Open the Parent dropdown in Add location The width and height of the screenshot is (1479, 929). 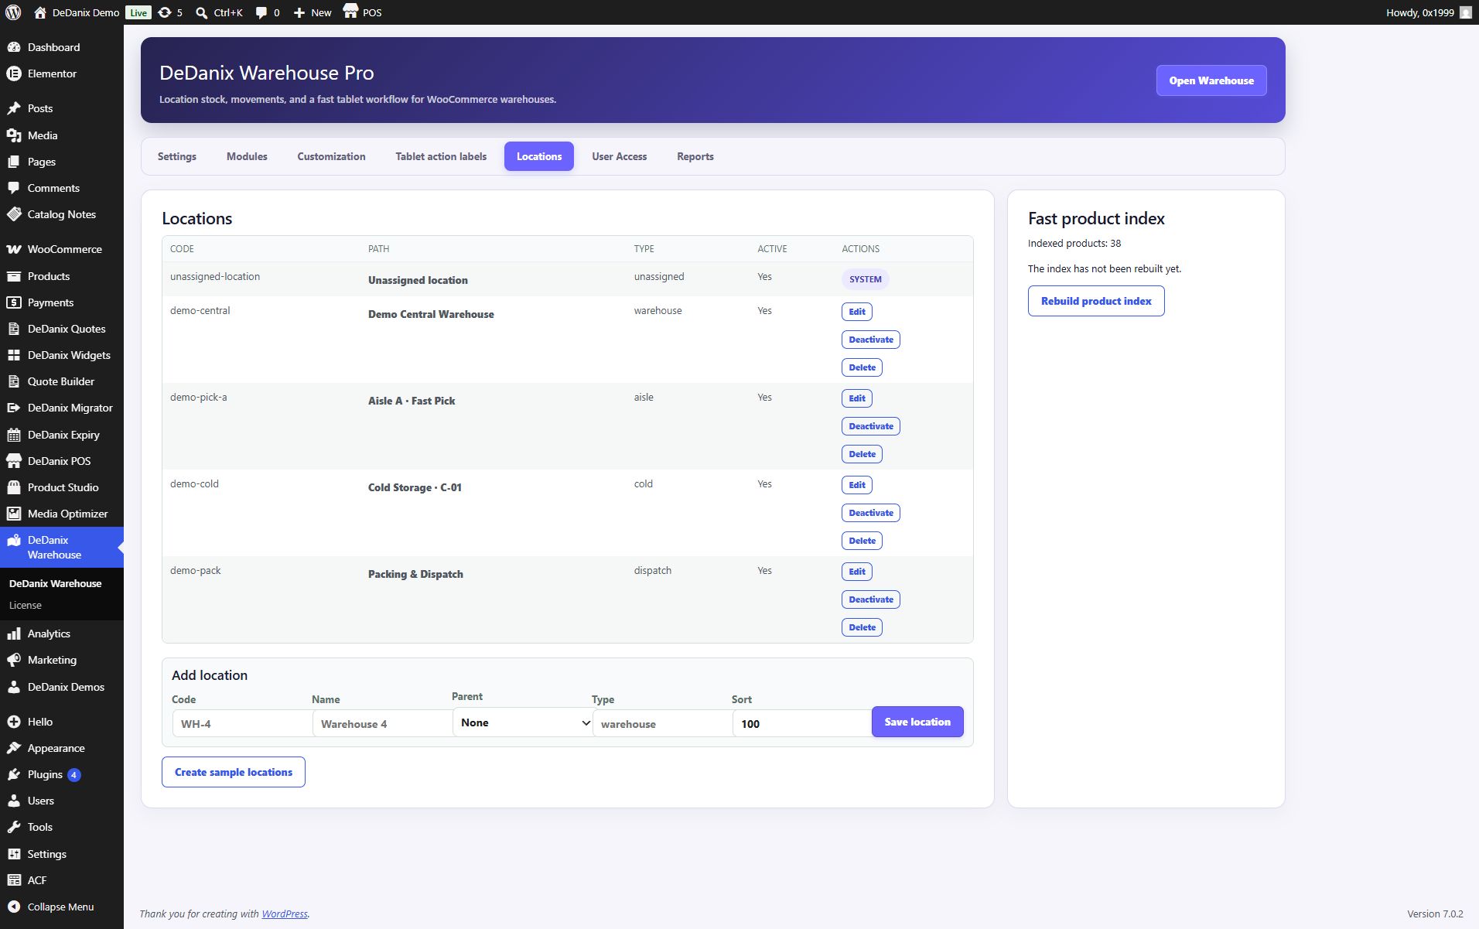point(523,722)
